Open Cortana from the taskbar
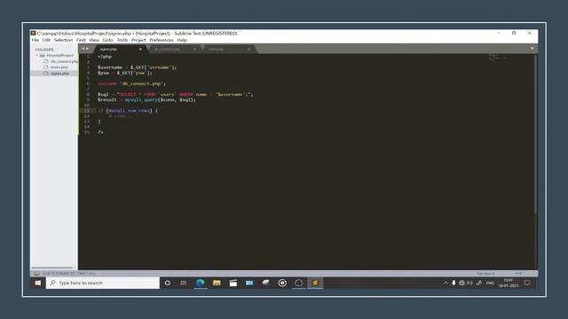The image size is (568, 319). [x=168, y=283]
